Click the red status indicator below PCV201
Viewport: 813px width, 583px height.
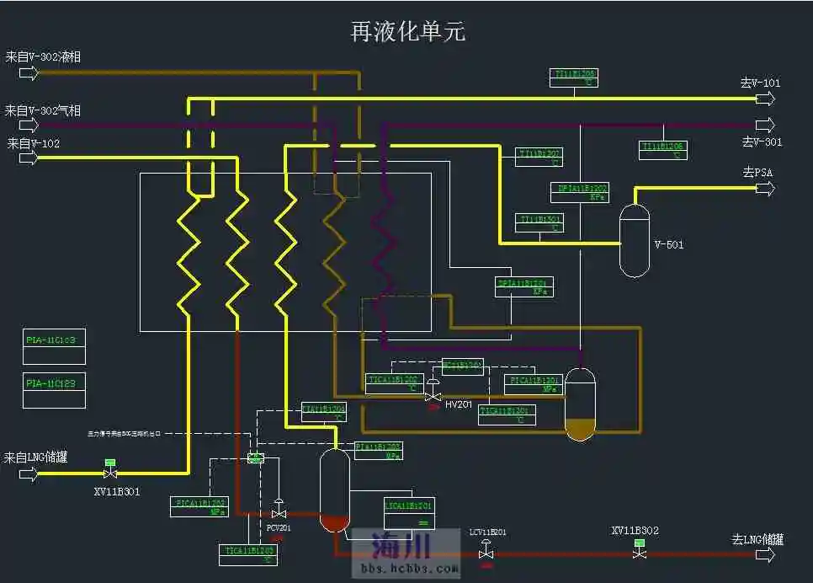278,539
